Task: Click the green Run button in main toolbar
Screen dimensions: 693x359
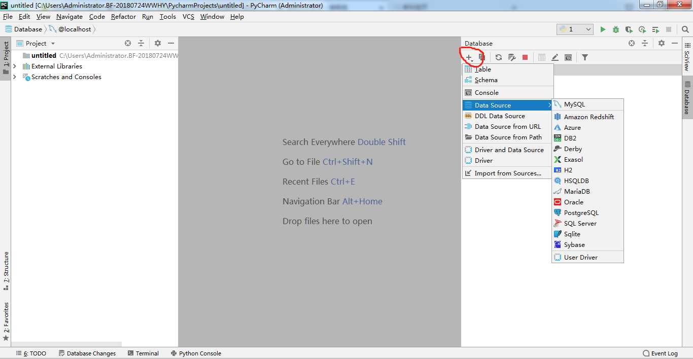Action: (x=603, y=29)
